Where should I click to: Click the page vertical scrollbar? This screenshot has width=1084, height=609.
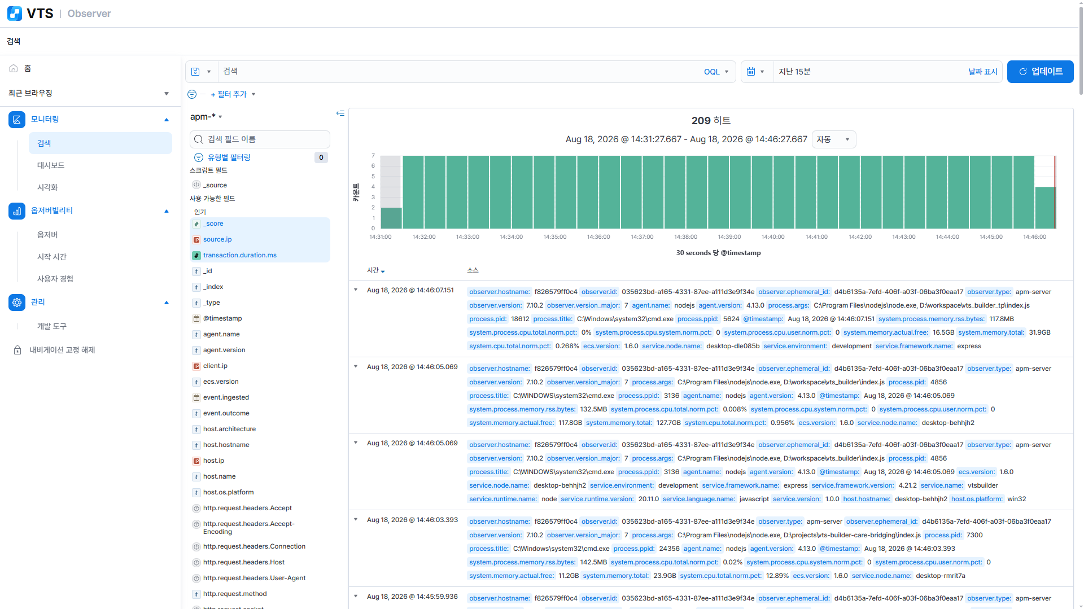[1081, 51]
